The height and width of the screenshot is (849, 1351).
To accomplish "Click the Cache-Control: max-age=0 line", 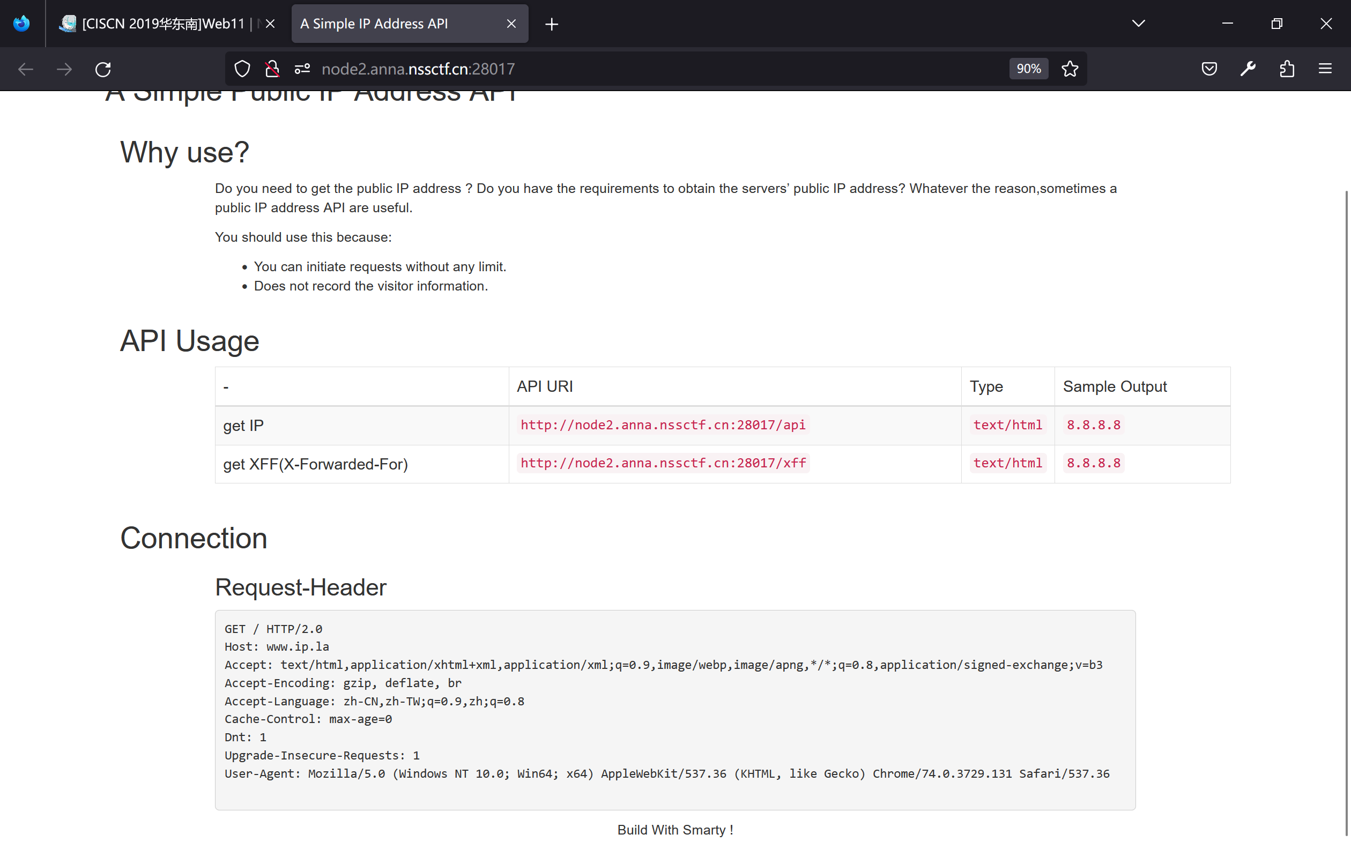I will [308, 719].
